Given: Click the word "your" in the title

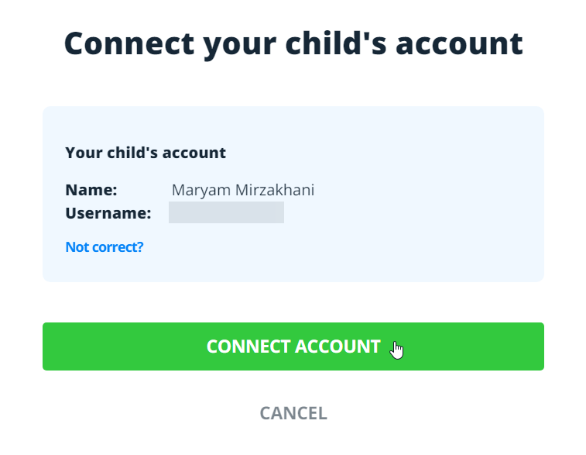Looking at the screenshot, I should (x=237, y=43).
